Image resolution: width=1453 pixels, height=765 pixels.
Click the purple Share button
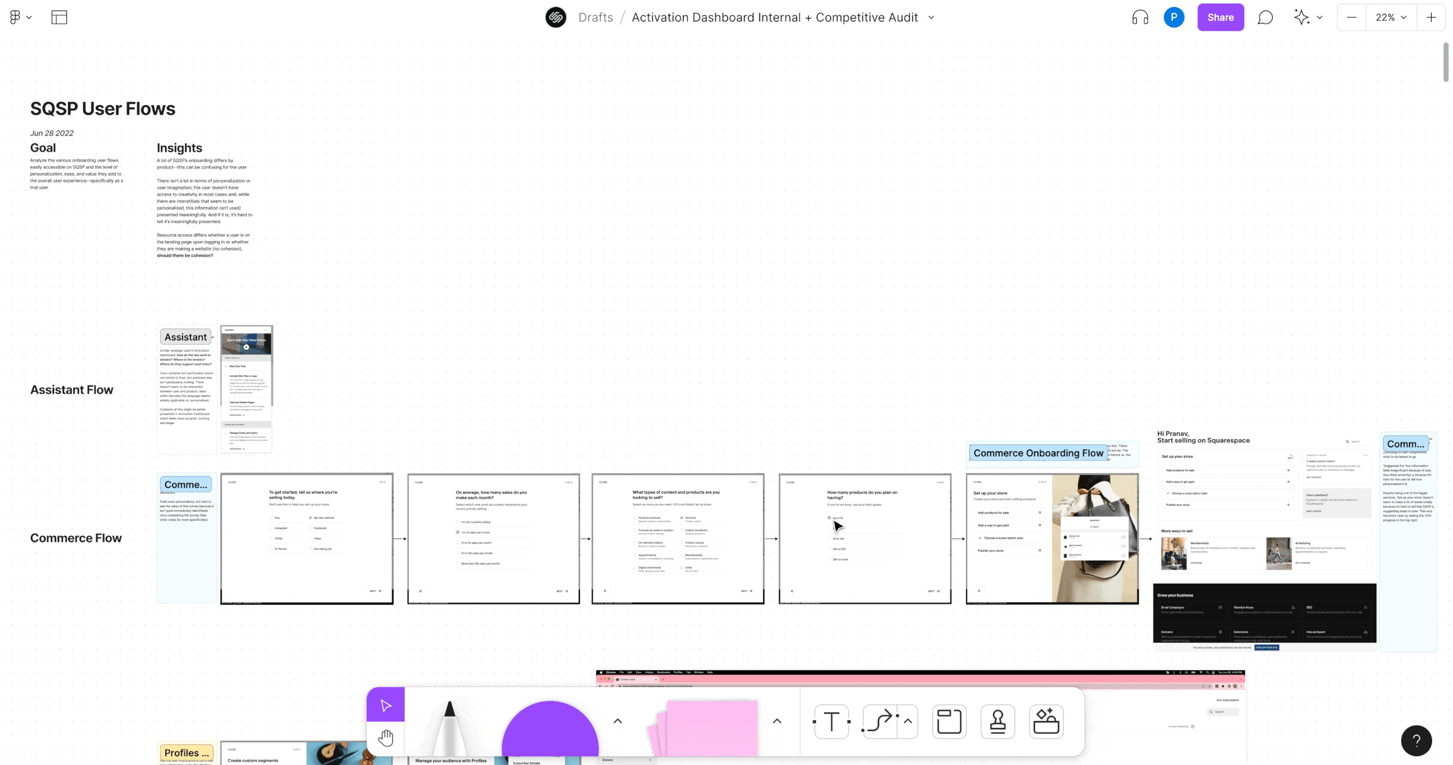point(1220,17)
